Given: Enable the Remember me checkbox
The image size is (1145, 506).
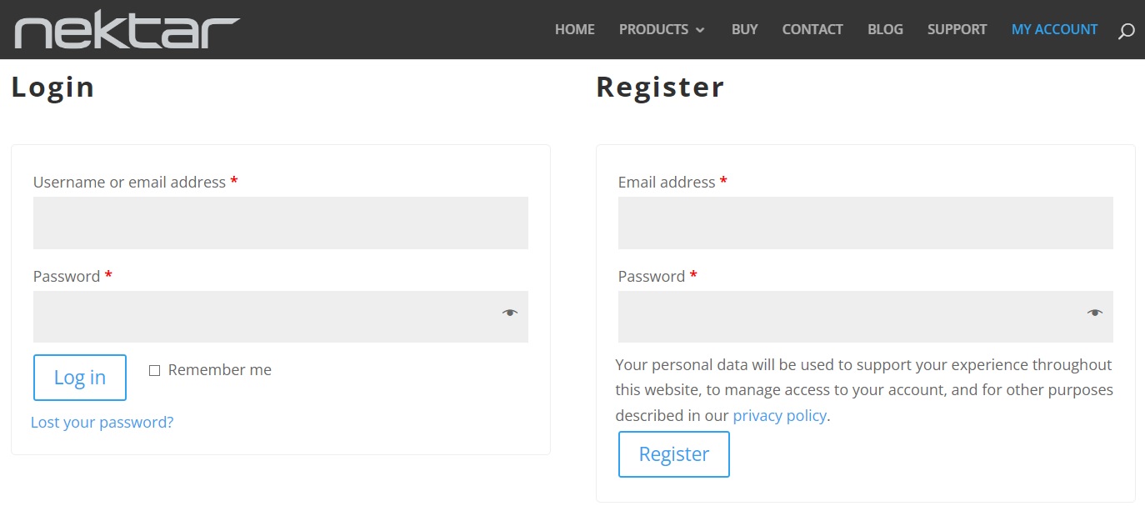Looking at the screenshot, I should tap(154, 370).
